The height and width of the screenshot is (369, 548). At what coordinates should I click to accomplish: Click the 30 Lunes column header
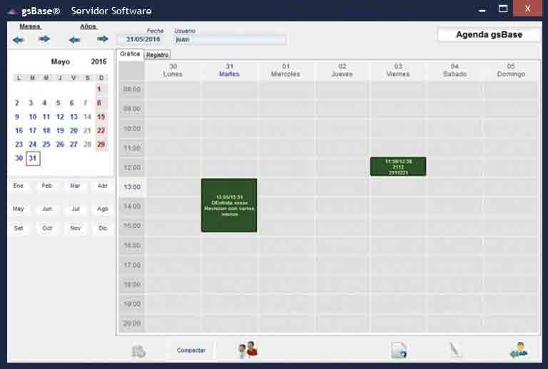pyautogui.click(x=173, y=71)
